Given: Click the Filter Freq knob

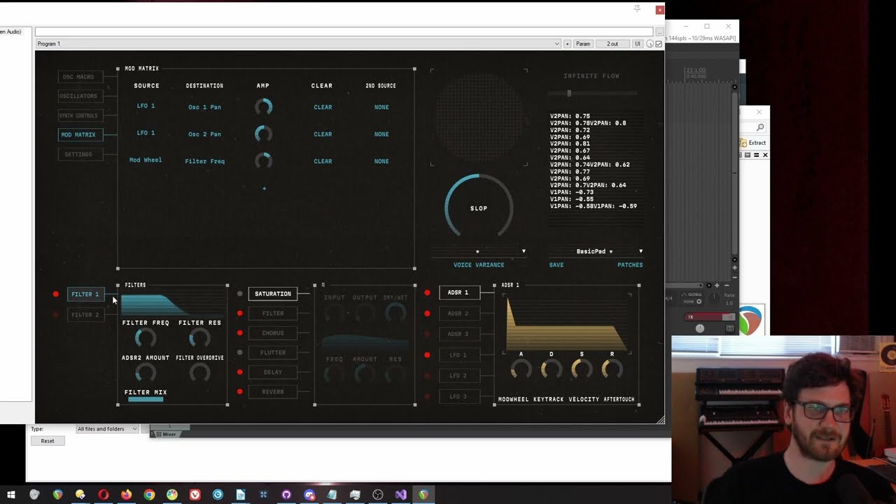Looking at the screenshot, I should (146, 338).
